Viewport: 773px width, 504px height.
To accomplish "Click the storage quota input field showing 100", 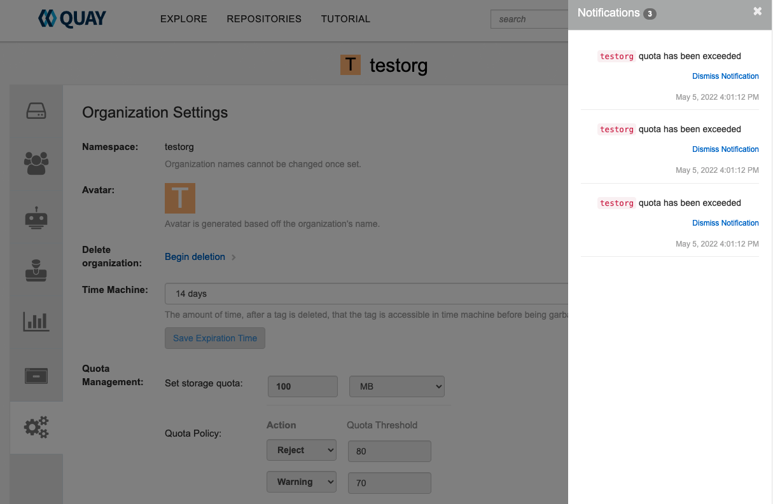I will [303, 386].
